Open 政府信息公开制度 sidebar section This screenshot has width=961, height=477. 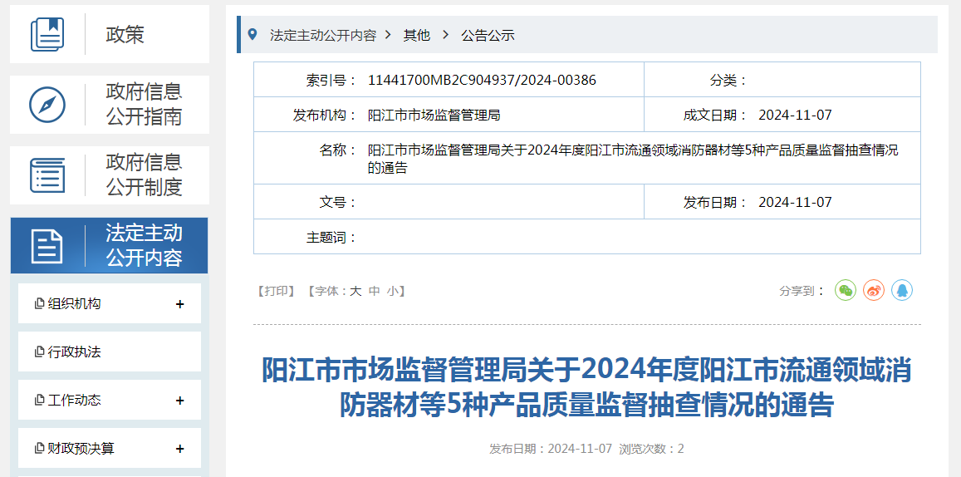tap(110, 175)
